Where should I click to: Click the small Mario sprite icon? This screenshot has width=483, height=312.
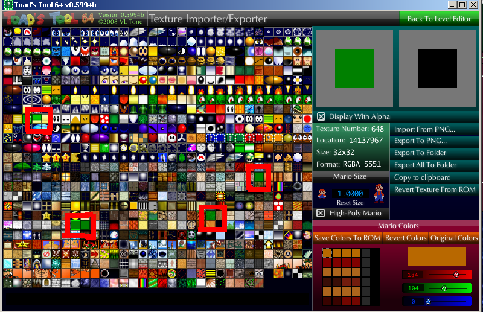tap(322, 194)
